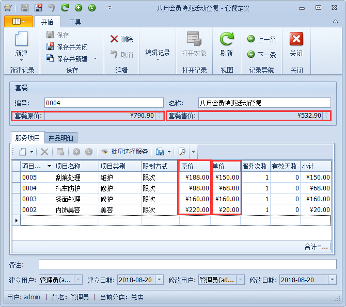Go to previous record with 上一条
Viewport: 346px width, 307px height.
tap(251, 39)
